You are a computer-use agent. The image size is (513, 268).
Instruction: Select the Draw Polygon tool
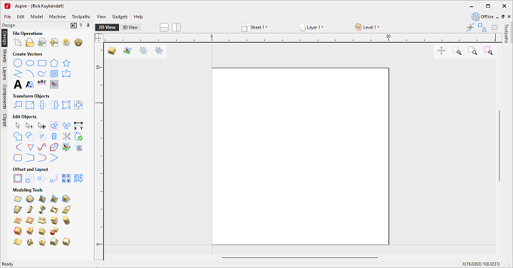point(54,63)
